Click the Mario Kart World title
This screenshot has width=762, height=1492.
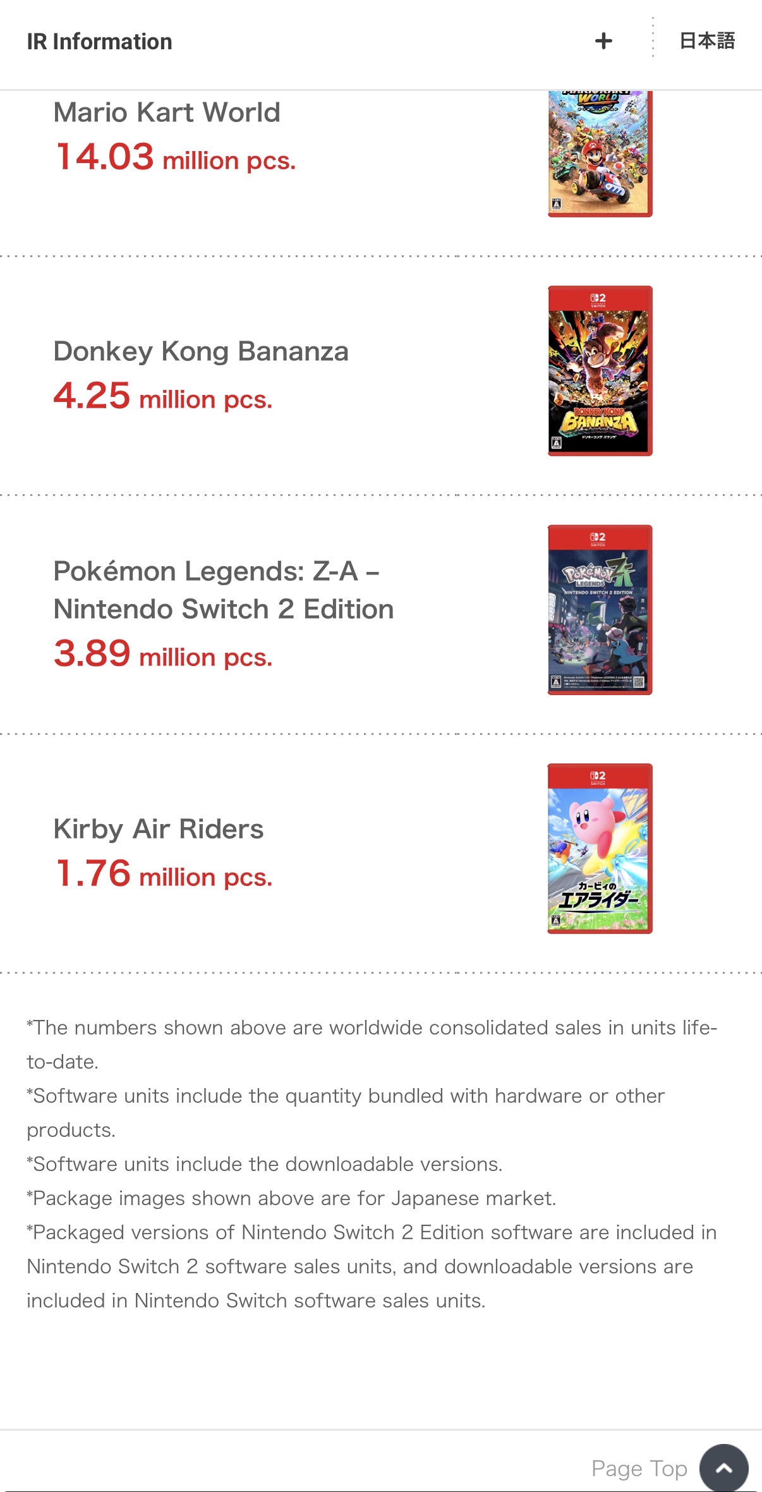(x=167, y=112)
